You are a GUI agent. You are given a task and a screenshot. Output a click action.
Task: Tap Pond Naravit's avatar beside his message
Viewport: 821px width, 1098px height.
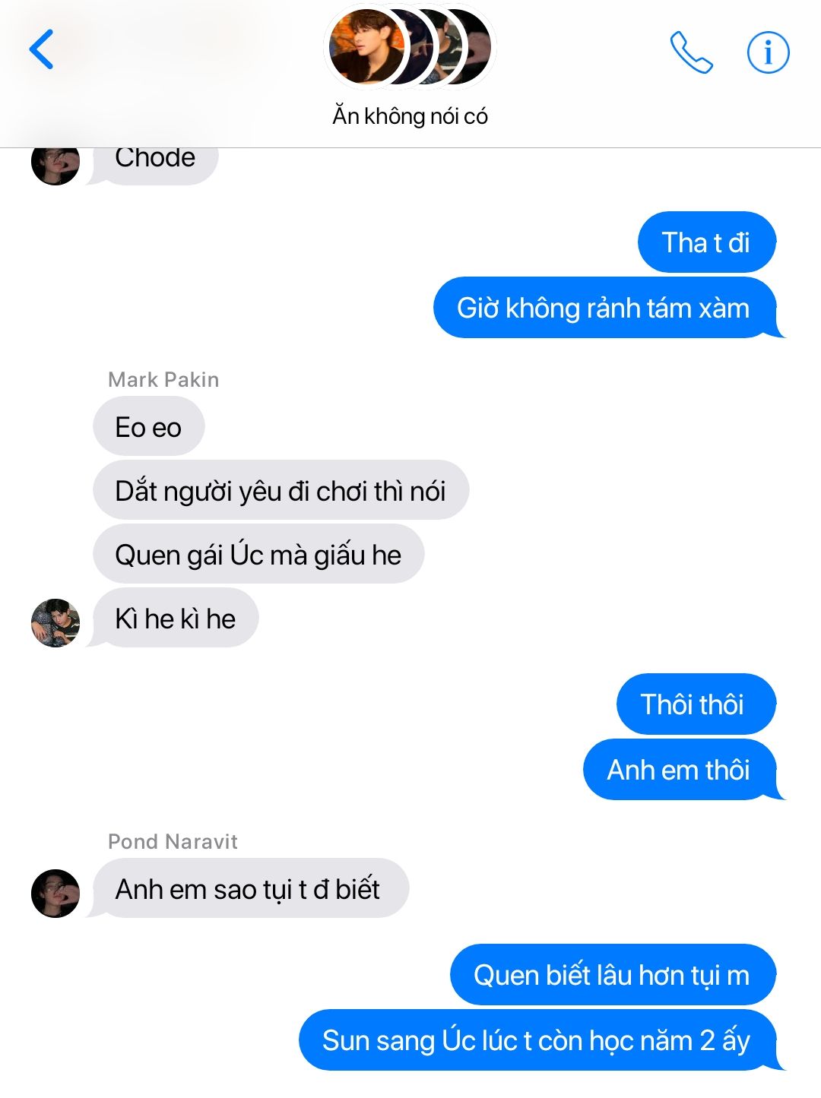55,894
